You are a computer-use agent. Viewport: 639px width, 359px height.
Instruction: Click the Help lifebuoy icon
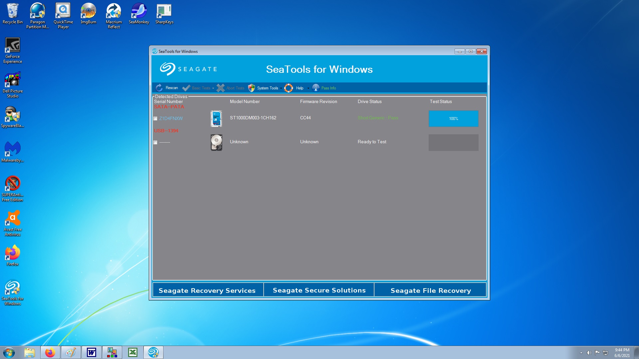pyautogui.click(x=289, y=88)
